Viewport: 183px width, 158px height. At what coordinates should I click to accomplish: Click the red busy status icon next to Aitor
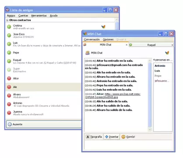[x=9, y=79]
